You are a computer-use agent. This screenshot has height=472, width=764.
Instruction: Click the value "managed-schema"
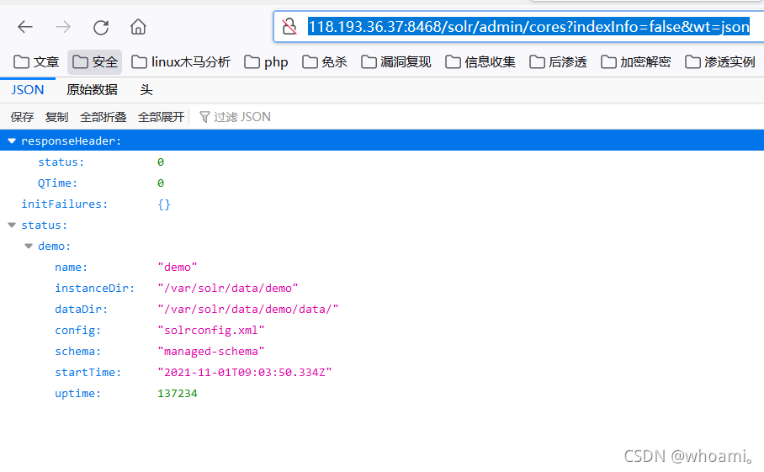click(x=211, y=351)
